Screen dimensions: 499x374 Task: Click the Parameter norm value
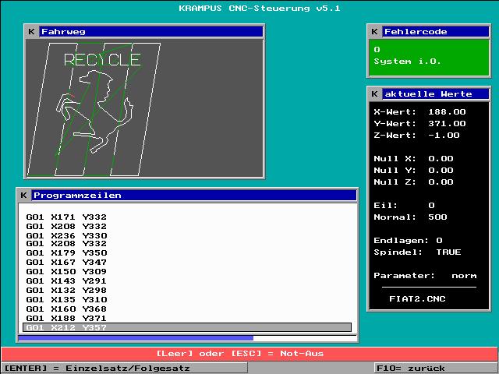pos(464,276)
